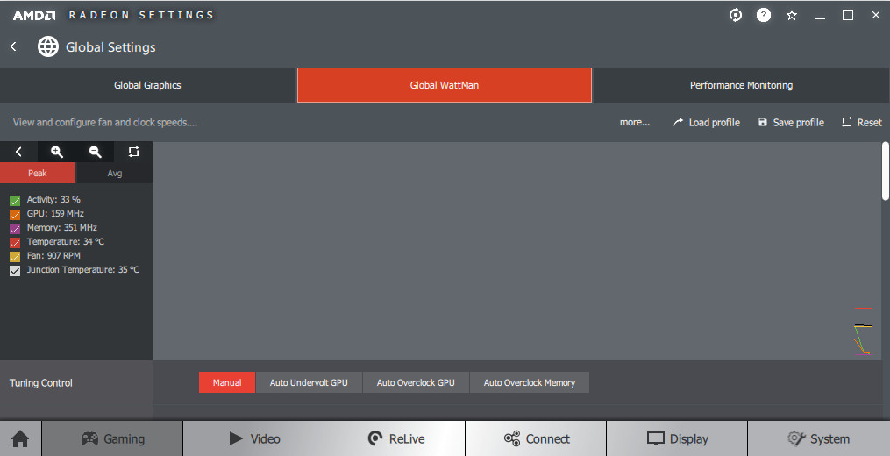Click the Load profile button
The image size is (890, 456).
(x=706, y=122)
